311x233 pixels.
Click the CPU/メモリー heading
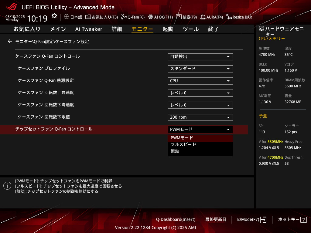272,39
